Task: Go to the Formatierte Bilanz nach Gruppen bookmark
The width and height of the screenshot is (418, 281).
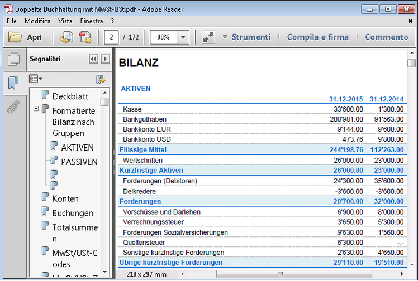Action: pyautogui.click(x=74, y=122)
